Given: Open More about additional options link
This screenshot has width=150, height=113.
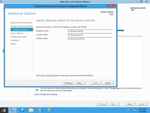Looking at the screenshot, I should click(48, 75).
